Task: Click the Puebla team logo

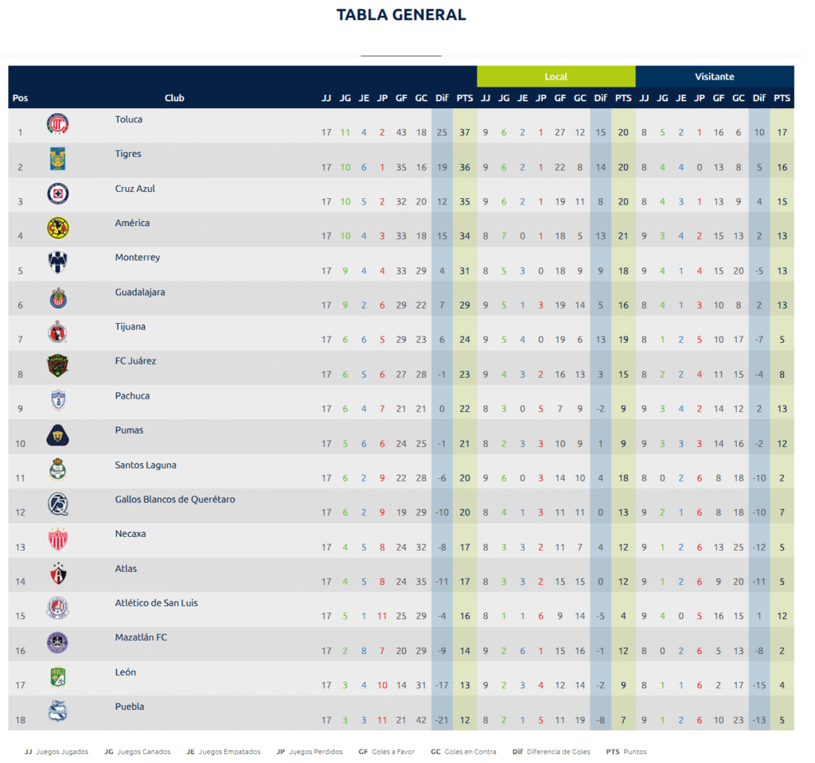Action: [58, 711]
